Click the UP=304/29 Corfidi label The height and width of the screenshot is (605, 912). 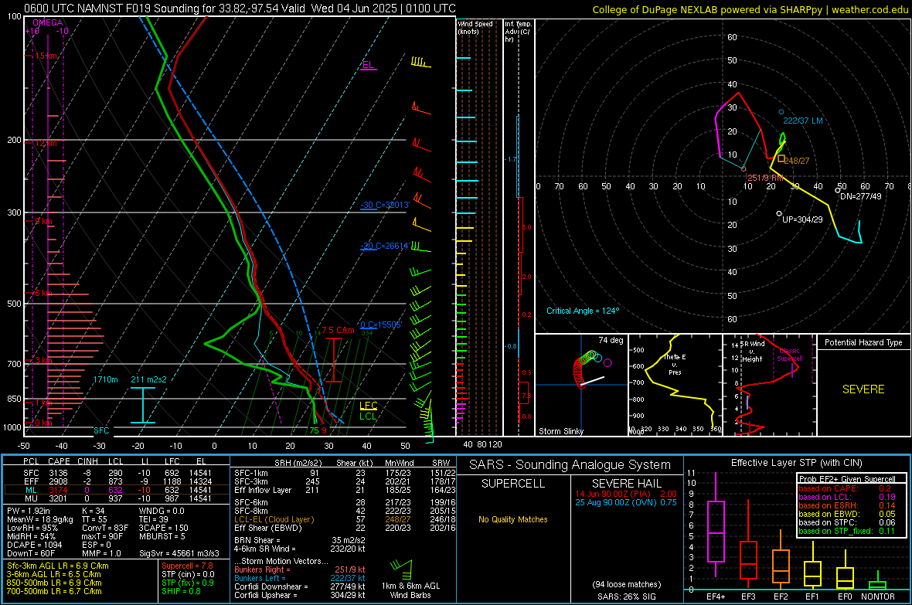pyautogui.click(x=802, y=219)
